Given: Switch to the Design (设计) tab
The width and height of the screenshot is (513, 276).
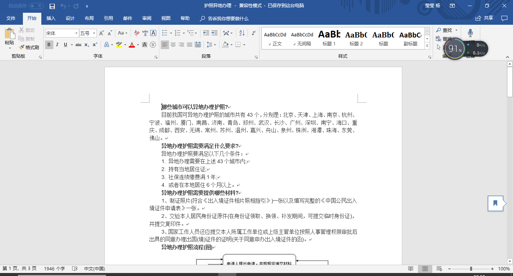Looking at the screenshot, I should point(70,18).
